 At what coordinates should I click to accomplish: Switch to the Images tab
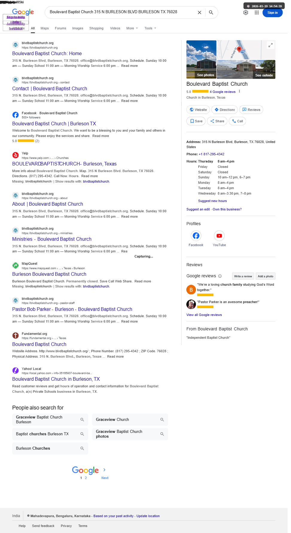78,28
